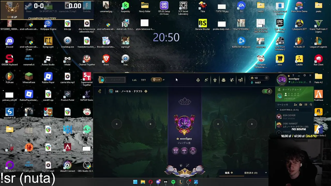Select the Discord desktop shortcut
The image size is (331, 186).
tap(10, 43)
